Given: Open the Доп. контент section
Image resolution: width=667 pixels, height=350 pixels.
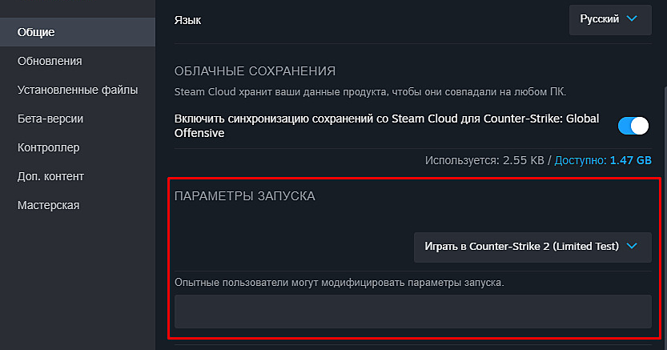Looking at the screenshot, I should tap(50, 176).
